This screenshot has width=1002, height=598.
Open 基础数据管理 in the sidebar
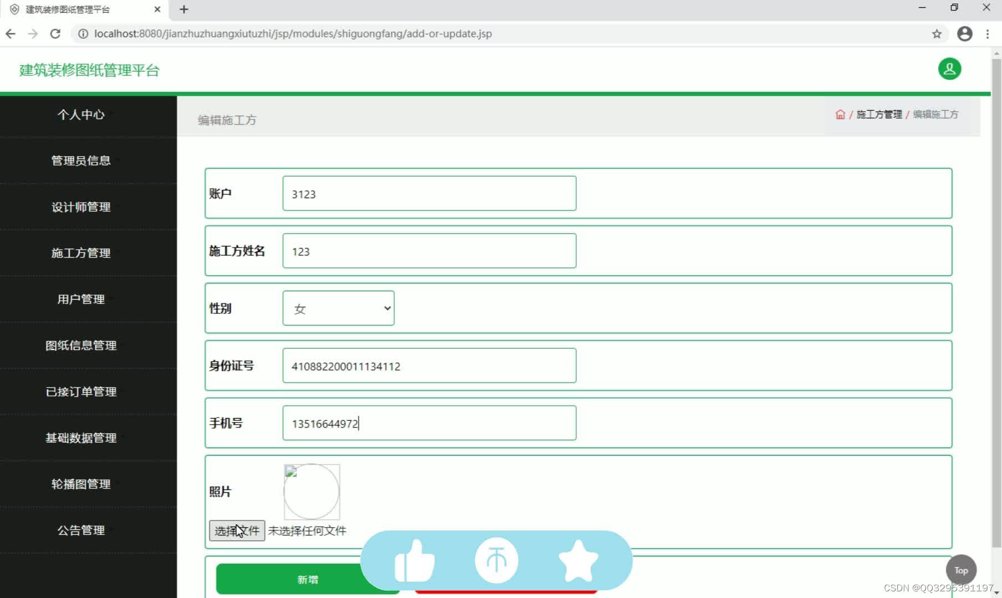81,438
